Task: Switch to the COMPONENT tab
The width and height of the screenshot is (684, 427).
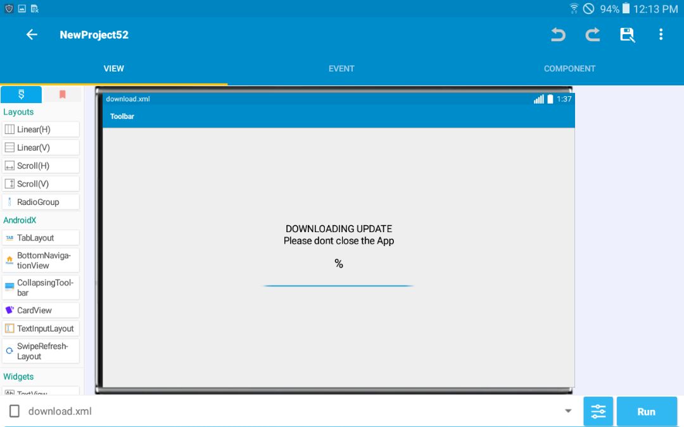Action: click(569, 68)
